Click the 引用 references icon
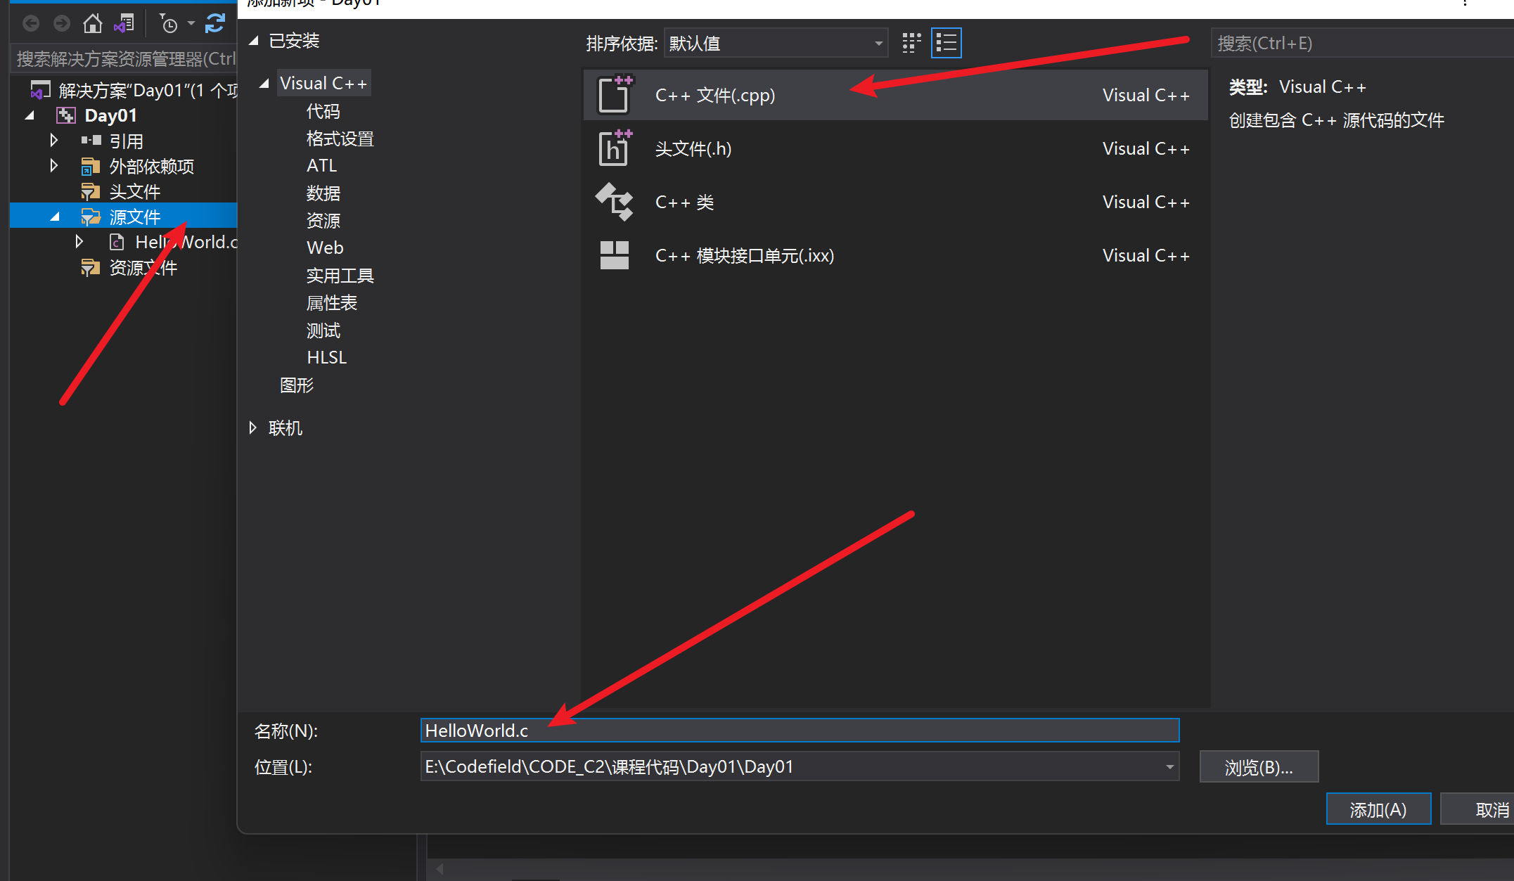The image size is (1514, 881). coord(91,141)
